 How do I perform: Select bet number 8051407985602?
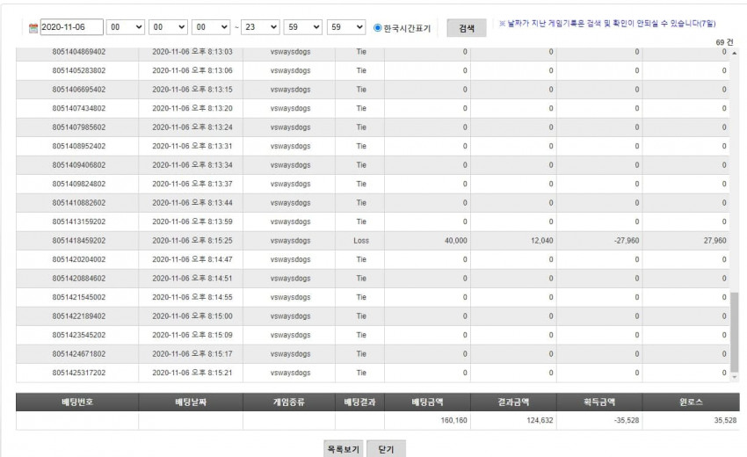78,127
